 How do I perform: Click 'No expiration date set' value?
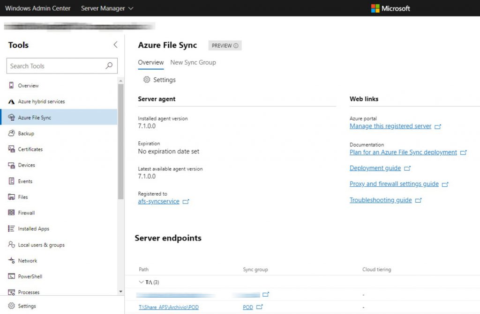[168, 151]
